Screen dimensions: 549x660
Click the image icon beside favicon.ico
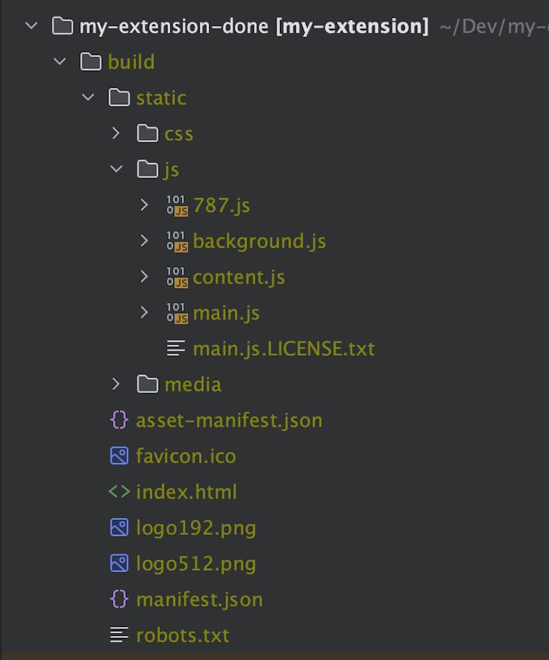pyautogui.click(x=119, y=455)
